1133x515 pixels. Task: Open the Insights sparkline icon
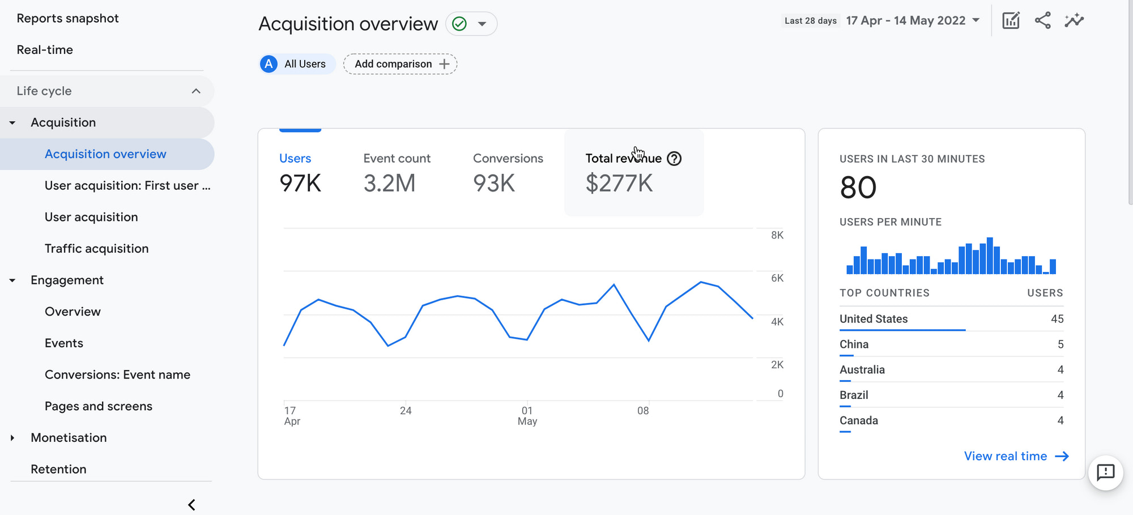point(1074,21)
